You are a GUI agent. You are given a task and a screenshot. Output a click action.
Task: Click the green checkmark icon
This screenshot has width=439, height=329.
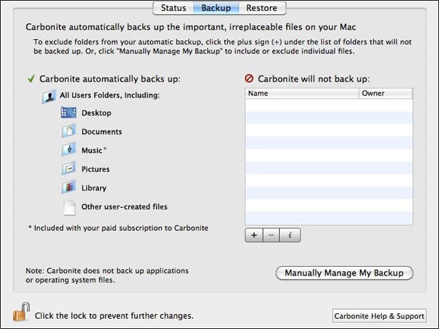[31, 79]
